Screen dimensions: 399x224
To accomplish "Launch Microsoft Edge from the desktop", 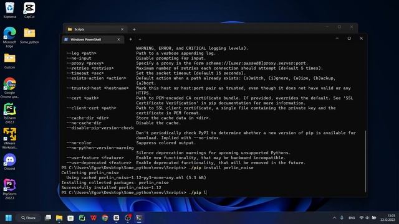I will (10, 37).
